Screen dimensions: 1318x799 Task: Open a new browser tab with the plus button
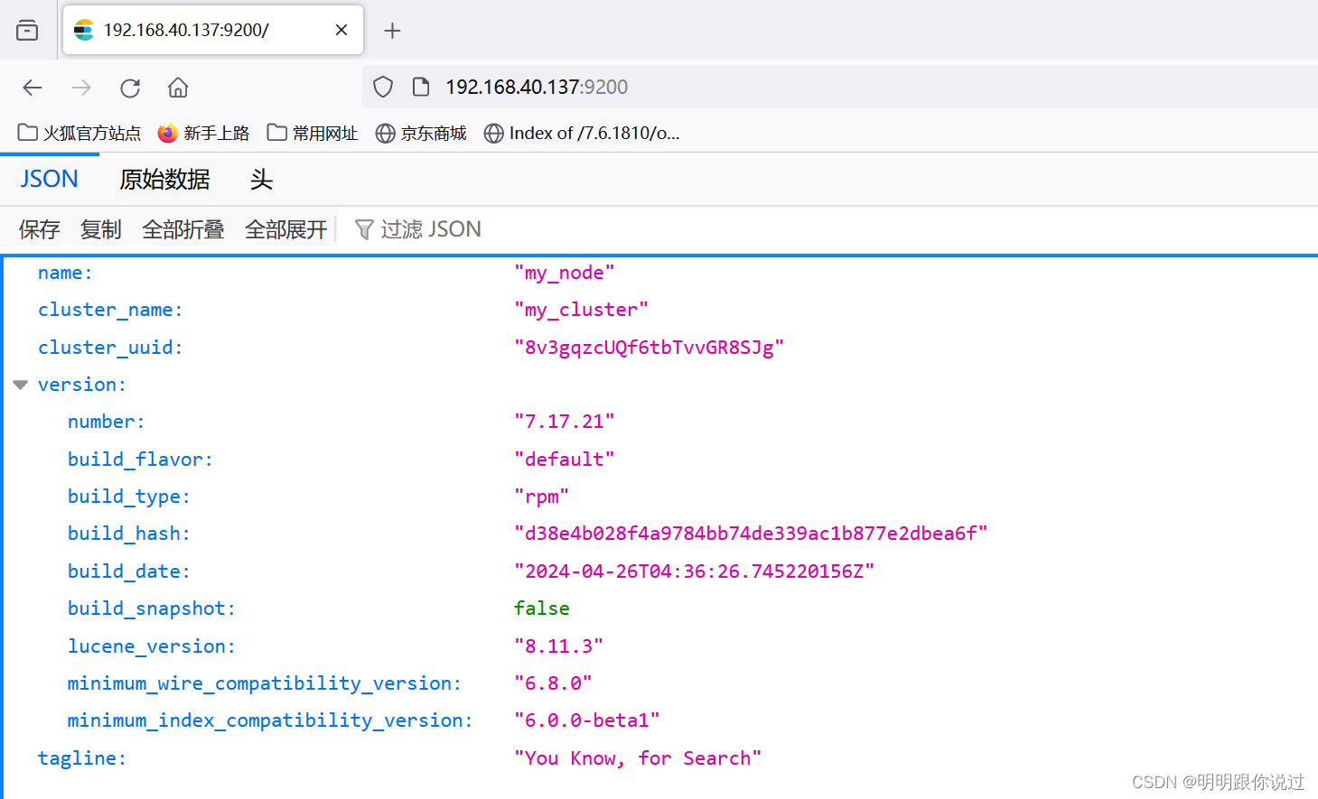392,30
